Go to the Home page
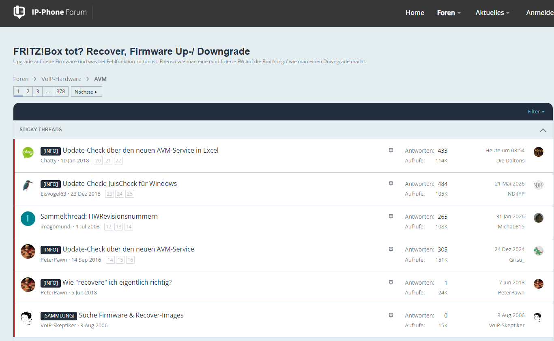This screenshot has height=341, width=554. pos(415,13)
